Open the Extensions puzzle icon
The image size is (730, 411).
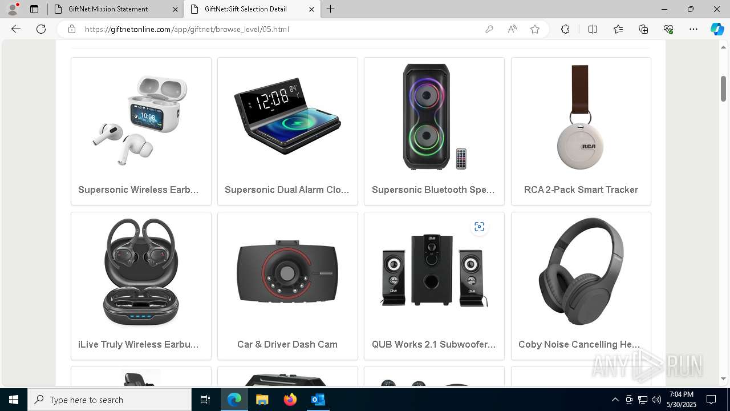pyautogui.click(x=565, y=29)
